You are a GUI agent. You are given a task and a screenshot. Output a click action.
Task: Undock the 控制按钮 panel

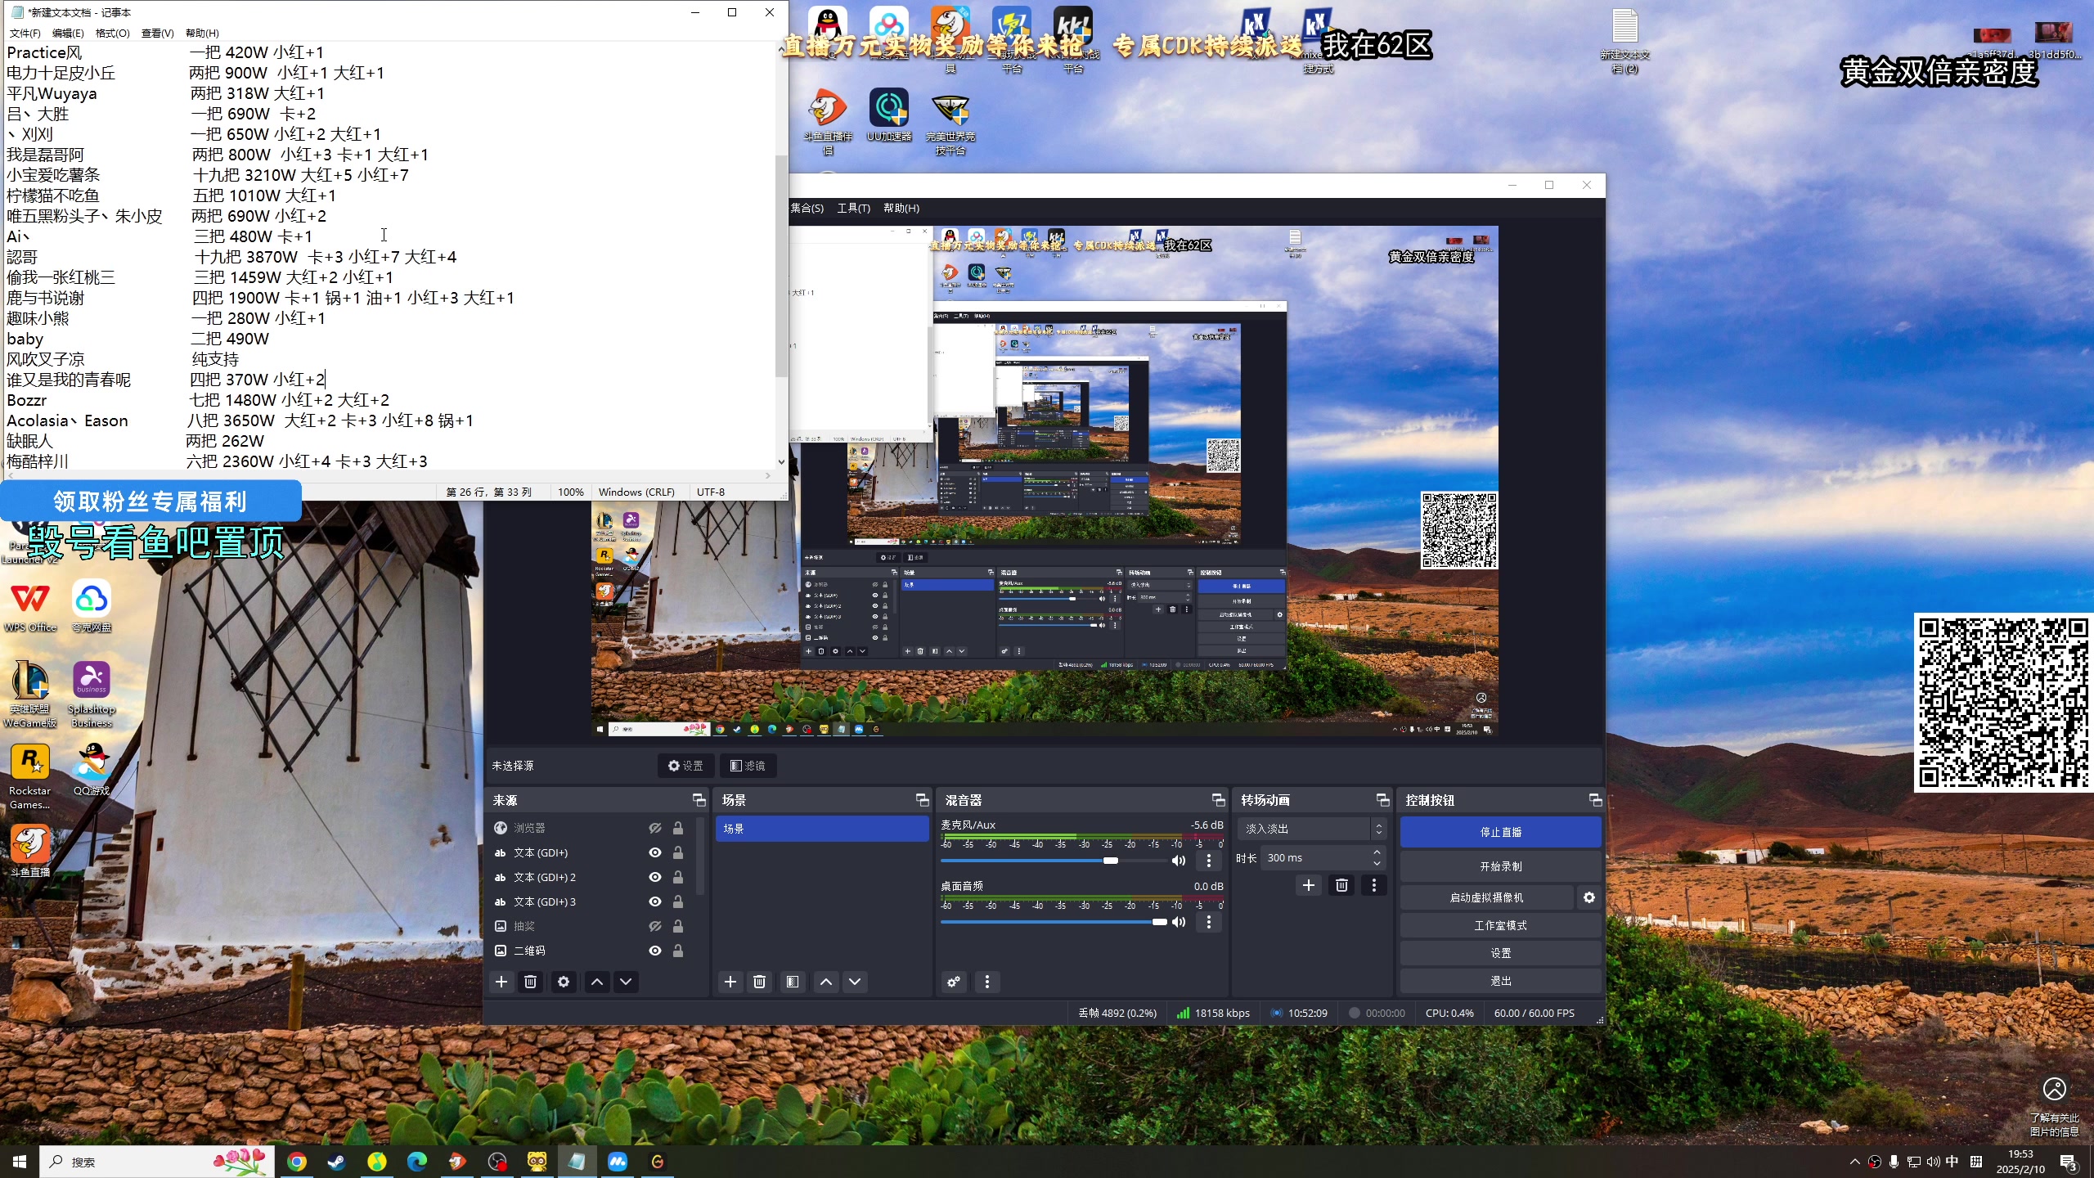point(1595,800)
